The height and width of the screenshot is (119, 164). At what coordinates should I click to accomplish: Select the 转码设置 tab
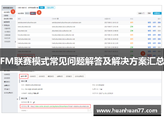(33, 76)
